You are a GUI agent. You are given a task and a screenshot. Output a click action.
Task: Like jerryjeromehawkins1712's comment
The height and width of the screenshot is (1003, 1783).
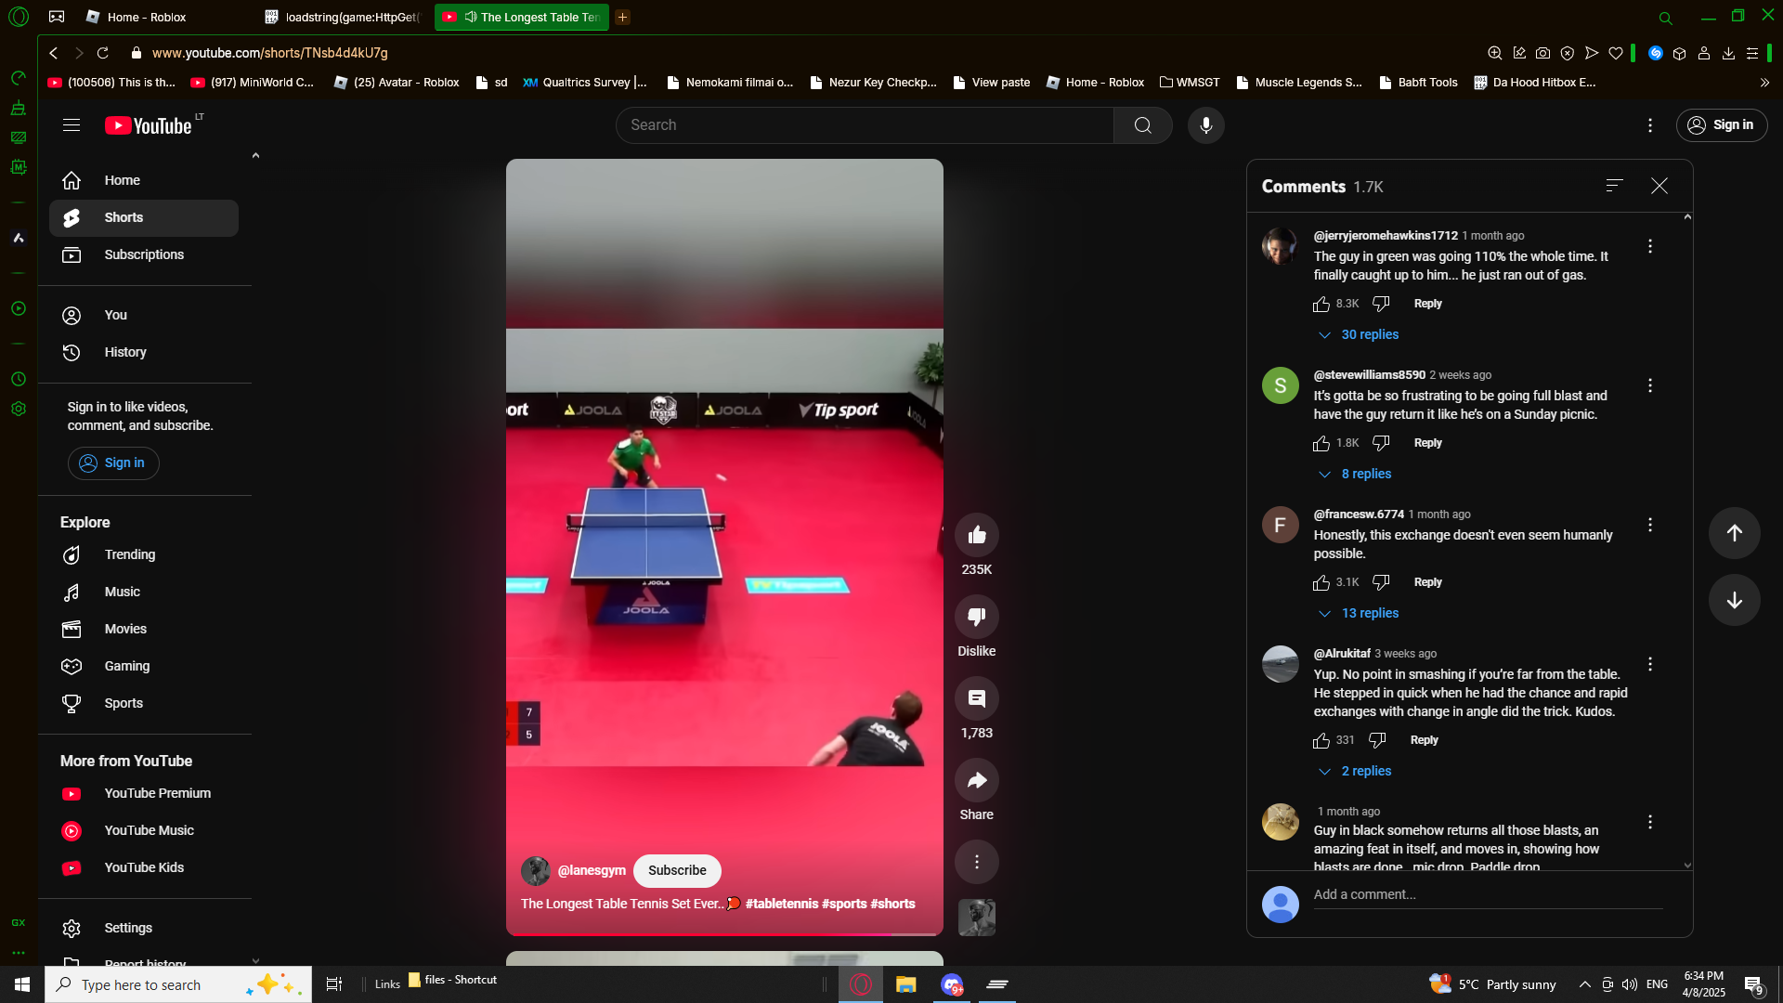click(x=1321, y=304)
